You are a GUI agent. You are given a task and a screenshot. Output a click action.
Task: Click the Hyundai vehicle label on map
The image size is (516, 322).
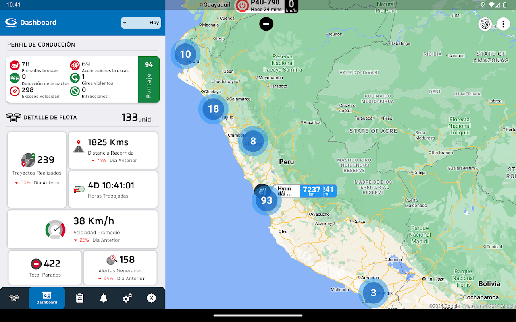pyautogui.click(x=285, y=191)
